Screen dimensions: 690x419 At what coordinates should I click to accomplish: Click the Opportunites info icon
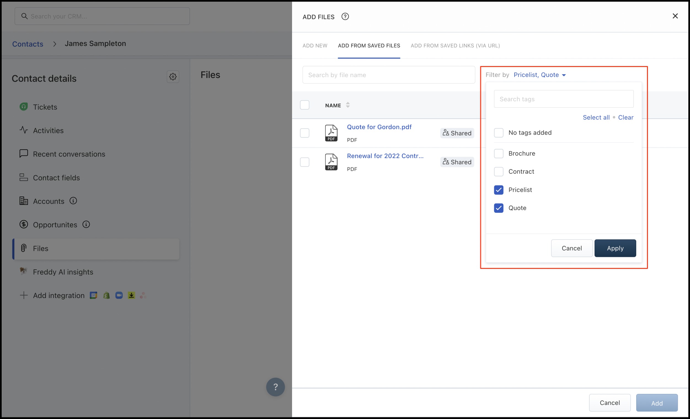[86, 224]
